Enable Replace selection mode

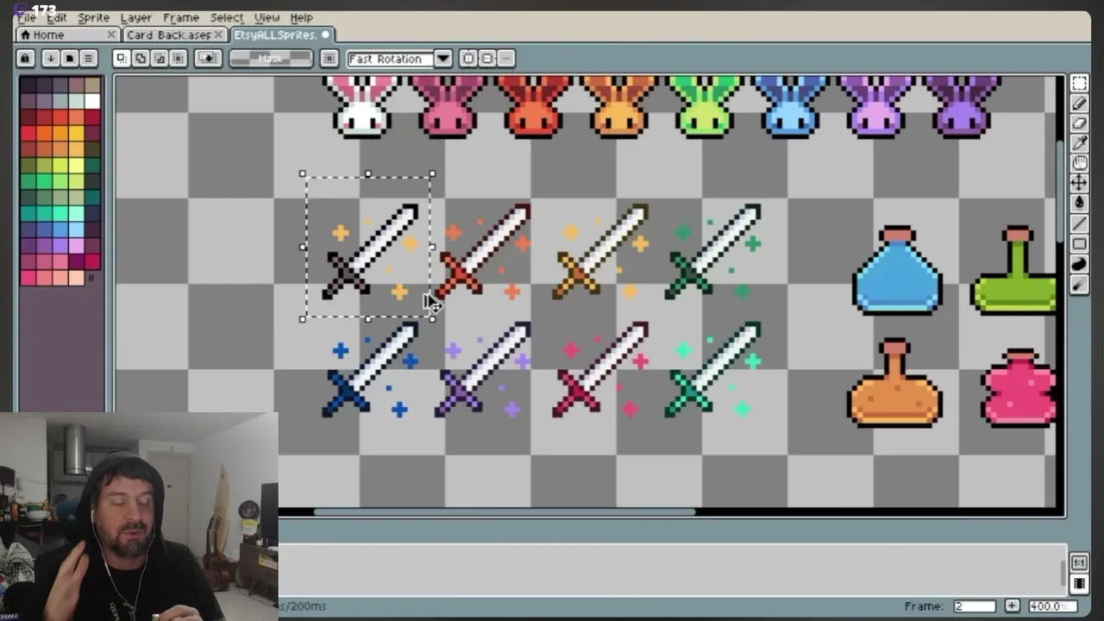click(x=122, y=58)
